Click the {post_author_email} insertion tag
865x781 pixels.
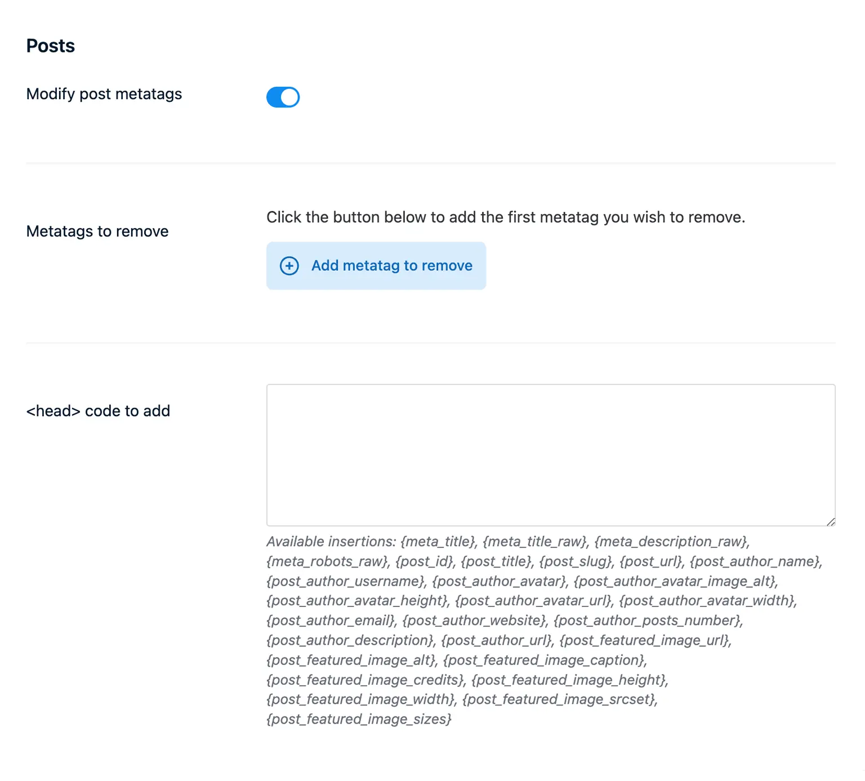331,621
